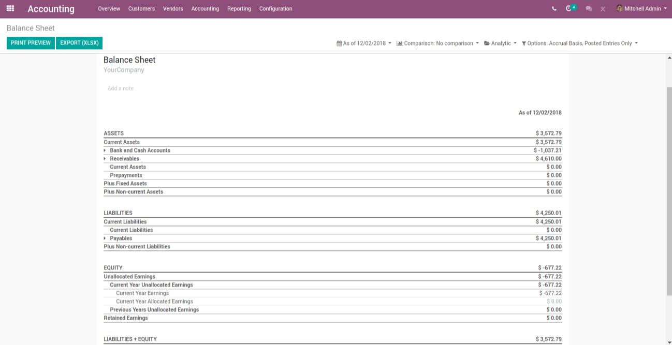The image size is (672, 345).
Task: Click Previous Years Unallocated Earnings line
Action: [x=332, y=310]
